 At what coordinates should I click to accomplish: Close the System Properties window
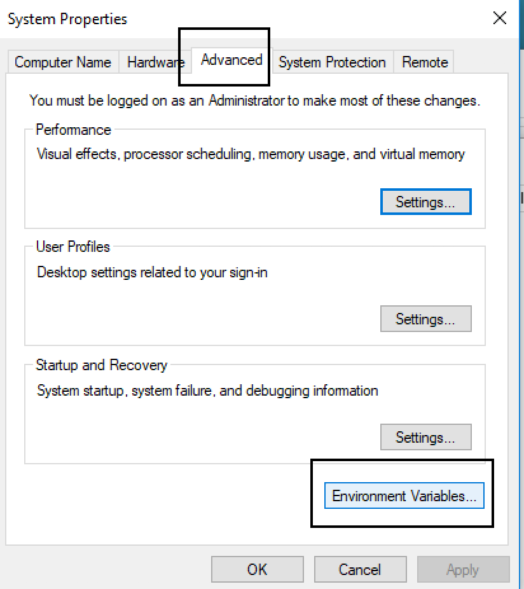point(500,18)
